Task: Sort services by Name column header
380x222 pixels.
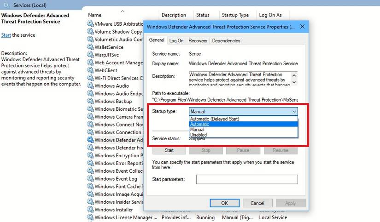Action: pos(95,15)
